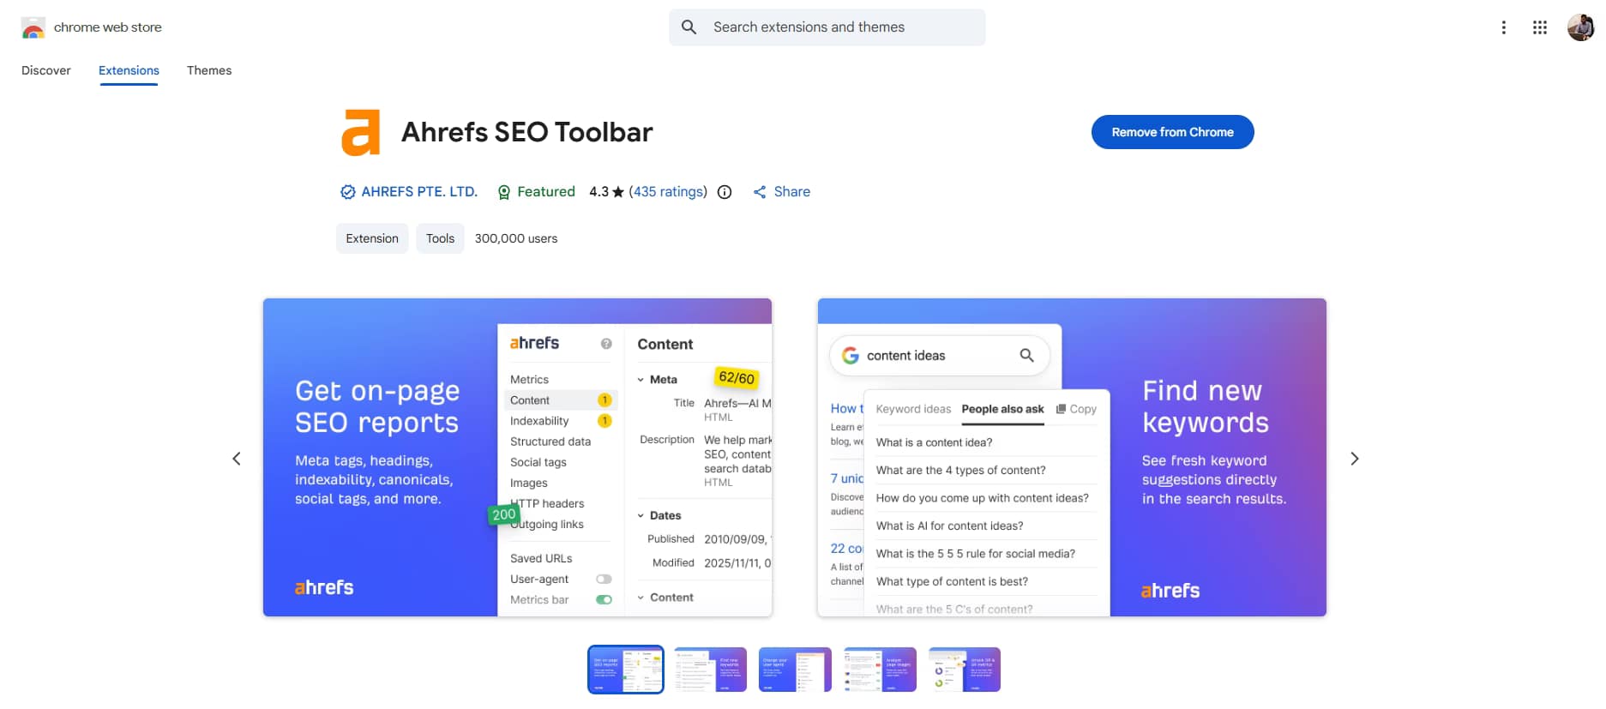Go to the Discover tab

point(46,70)
